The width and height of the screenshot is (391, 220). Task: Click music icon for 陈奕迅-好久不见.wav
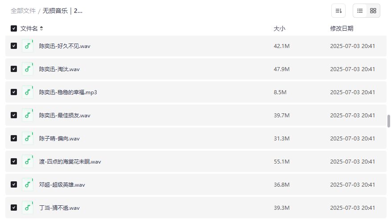coord(28,46)
